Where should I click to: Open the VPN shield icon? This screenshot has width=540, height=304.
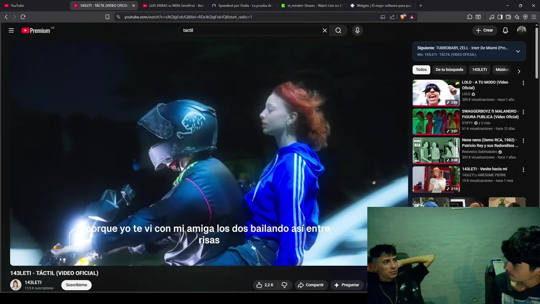(525, 17)
